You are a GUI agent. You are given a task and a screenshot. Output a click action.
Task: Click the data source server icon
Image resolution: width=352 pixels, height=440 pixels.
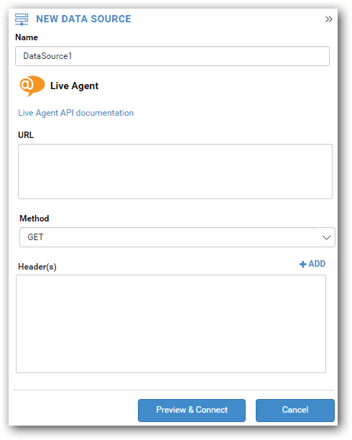[22, 19]
